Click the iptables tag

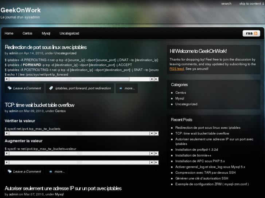click(x=61, y=88)
